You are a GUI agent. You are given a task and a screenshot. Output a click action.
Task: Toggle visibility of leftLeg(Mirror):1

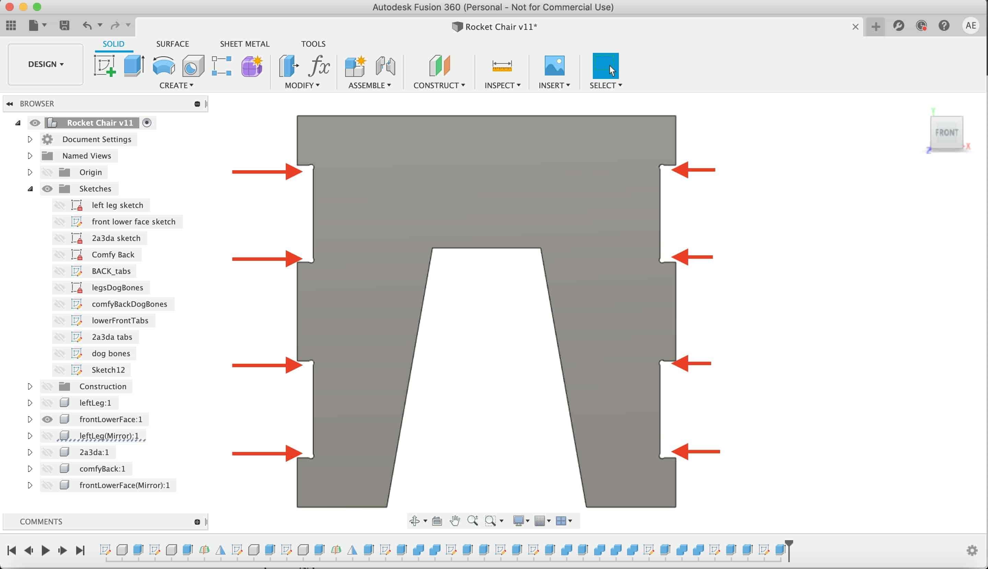[x=47, y=435]
